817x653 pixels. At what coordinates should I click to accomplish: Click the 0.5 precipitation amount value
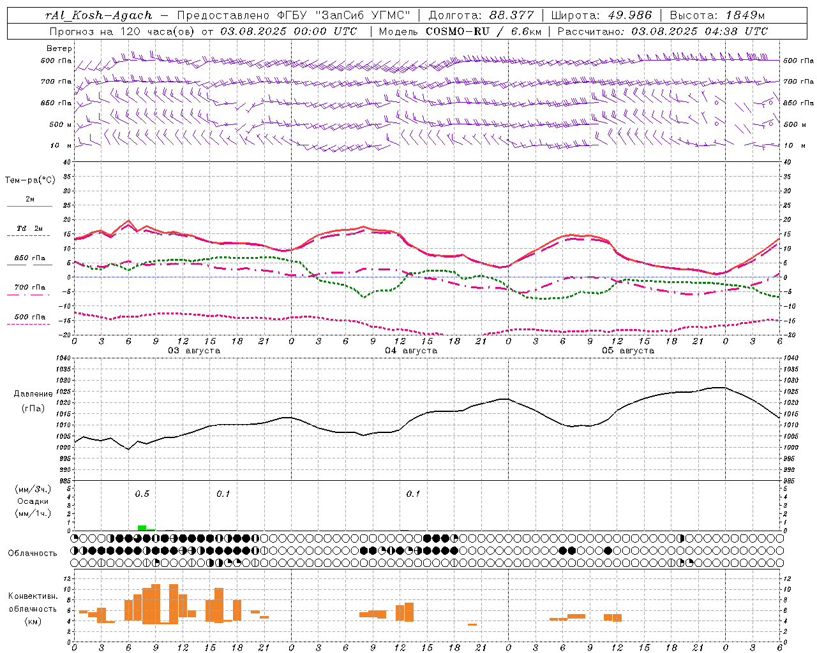click(x=142, y=494)
